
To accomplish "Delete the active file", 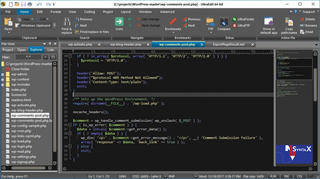I will tap(308, 19).
